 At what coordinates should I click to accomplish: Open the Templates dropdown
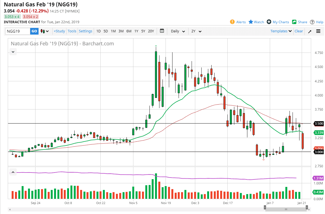pos(281,31)
